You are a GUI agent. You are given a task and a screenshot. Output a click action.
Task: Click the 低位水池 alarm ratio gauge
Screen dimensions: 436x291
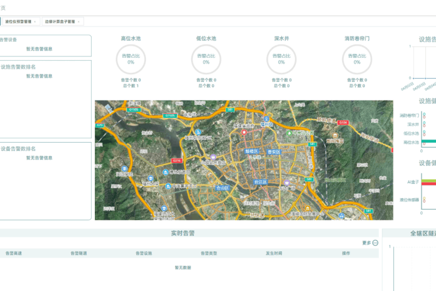206,59
